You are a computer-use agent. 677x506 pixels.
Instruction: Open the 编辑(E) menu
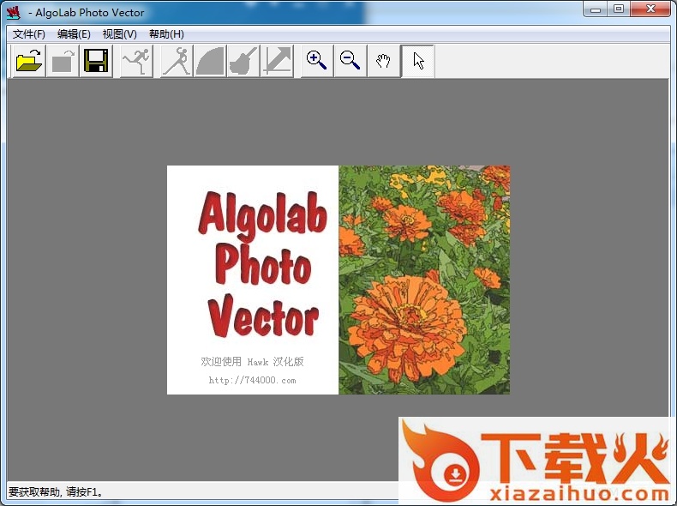(x=74, y=34)
